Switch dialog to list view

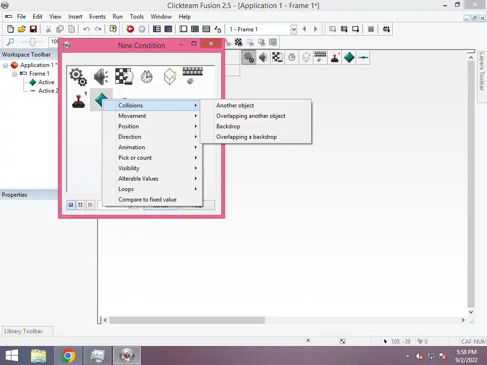coord(90,205)
